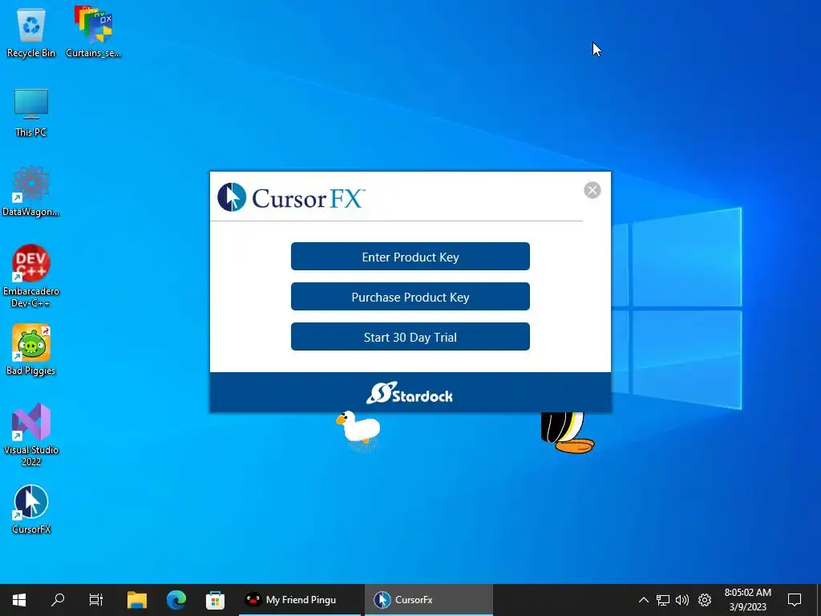Open the network status tray icon

(x=663, y=600)
